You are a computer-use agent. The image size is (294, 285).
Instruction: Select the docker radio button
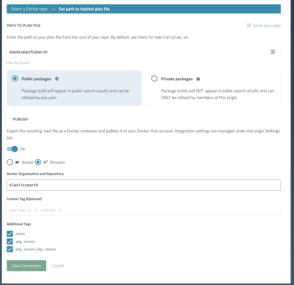click(9, 162)
